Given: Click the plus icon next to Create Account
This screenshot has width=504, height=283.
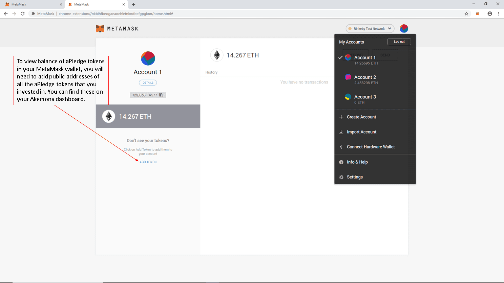Looking at the screenshot, I should [x=341, y=117].
